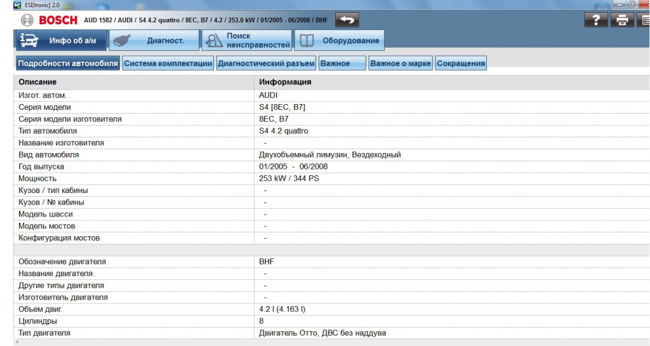650x346 pixels.
Task: Click the Цилиндры row label
Action: point(37,321)
